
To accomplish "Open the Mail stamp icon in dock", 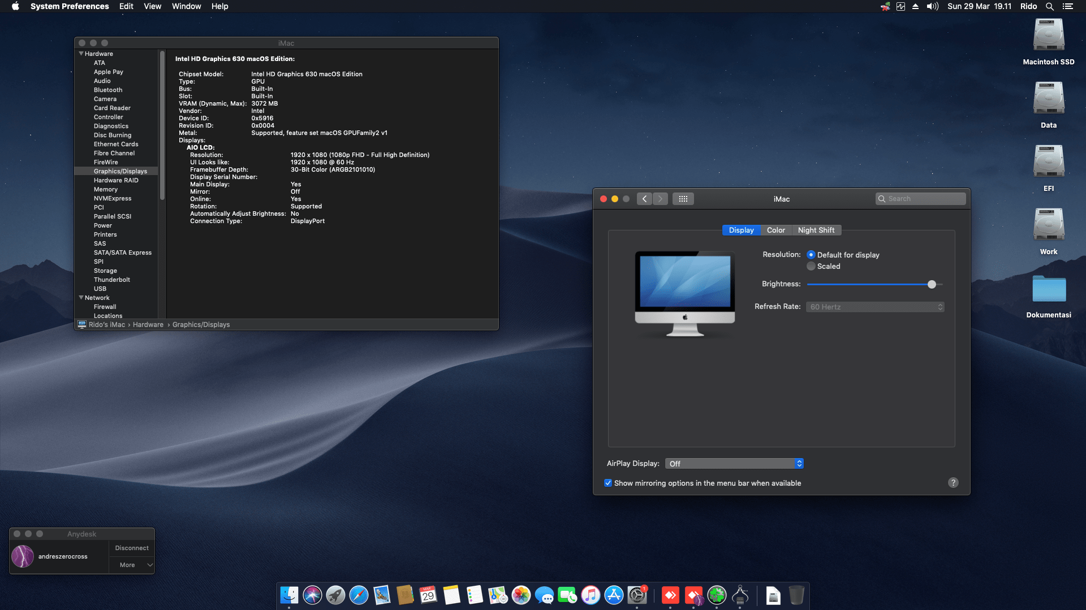I will [382, 595].
